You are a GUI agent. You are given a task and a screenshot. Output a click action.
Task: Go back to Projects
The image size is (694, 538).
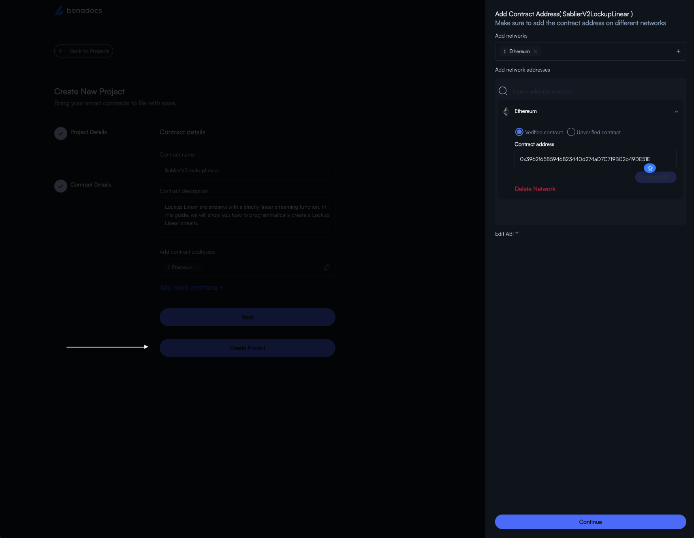pyautogui.click(x=83, y=51)
